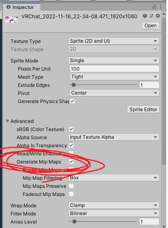Open the Sprite Mode dropdown

[114, 60]
